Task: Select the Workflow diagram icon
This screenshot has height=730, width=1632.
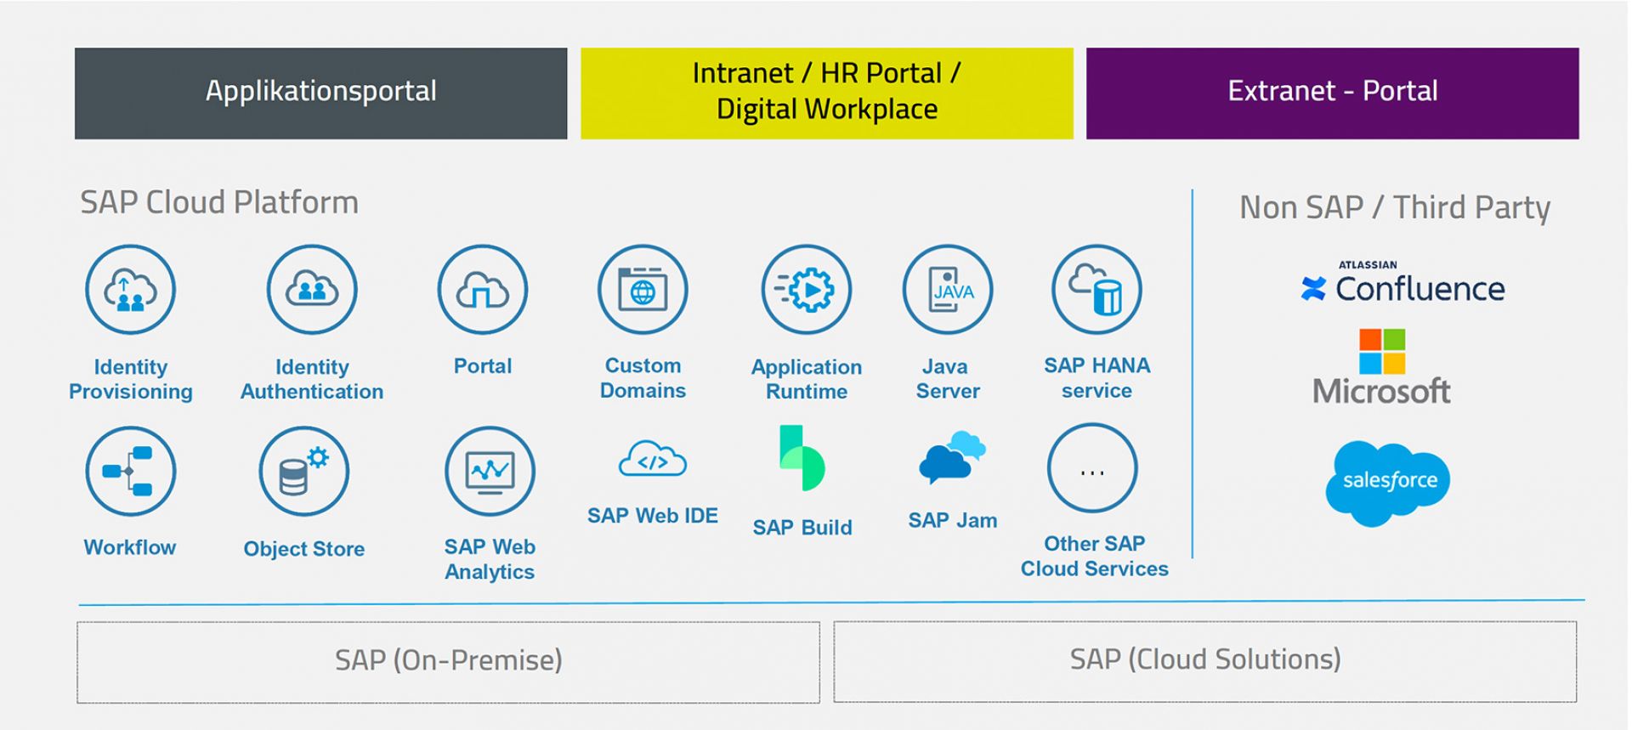Action: point(130,472)
